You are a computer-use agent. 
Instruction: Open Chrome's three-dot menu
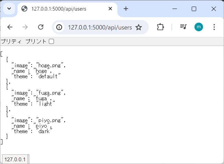coord(214,27)
